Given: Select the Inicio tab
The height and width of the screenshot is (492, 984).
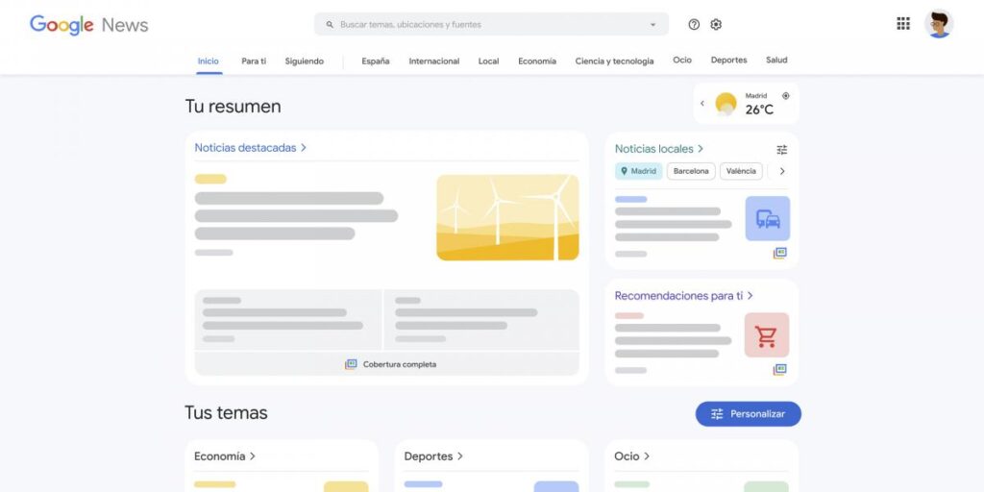Looking at the screenshot, I should tap(209, 61).
